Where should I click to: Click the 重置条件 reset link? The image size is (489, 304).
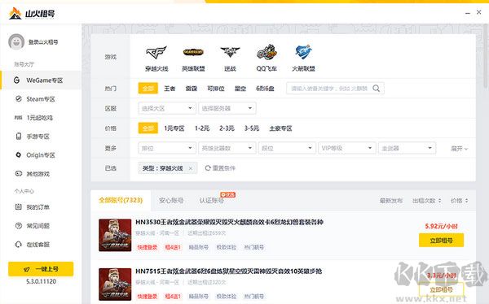(223, 168)
